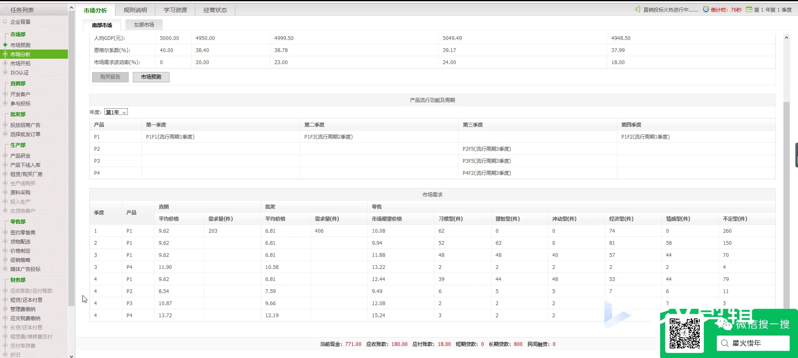Open 价格制定 task
798x358 pixels.
coord(20,251)
